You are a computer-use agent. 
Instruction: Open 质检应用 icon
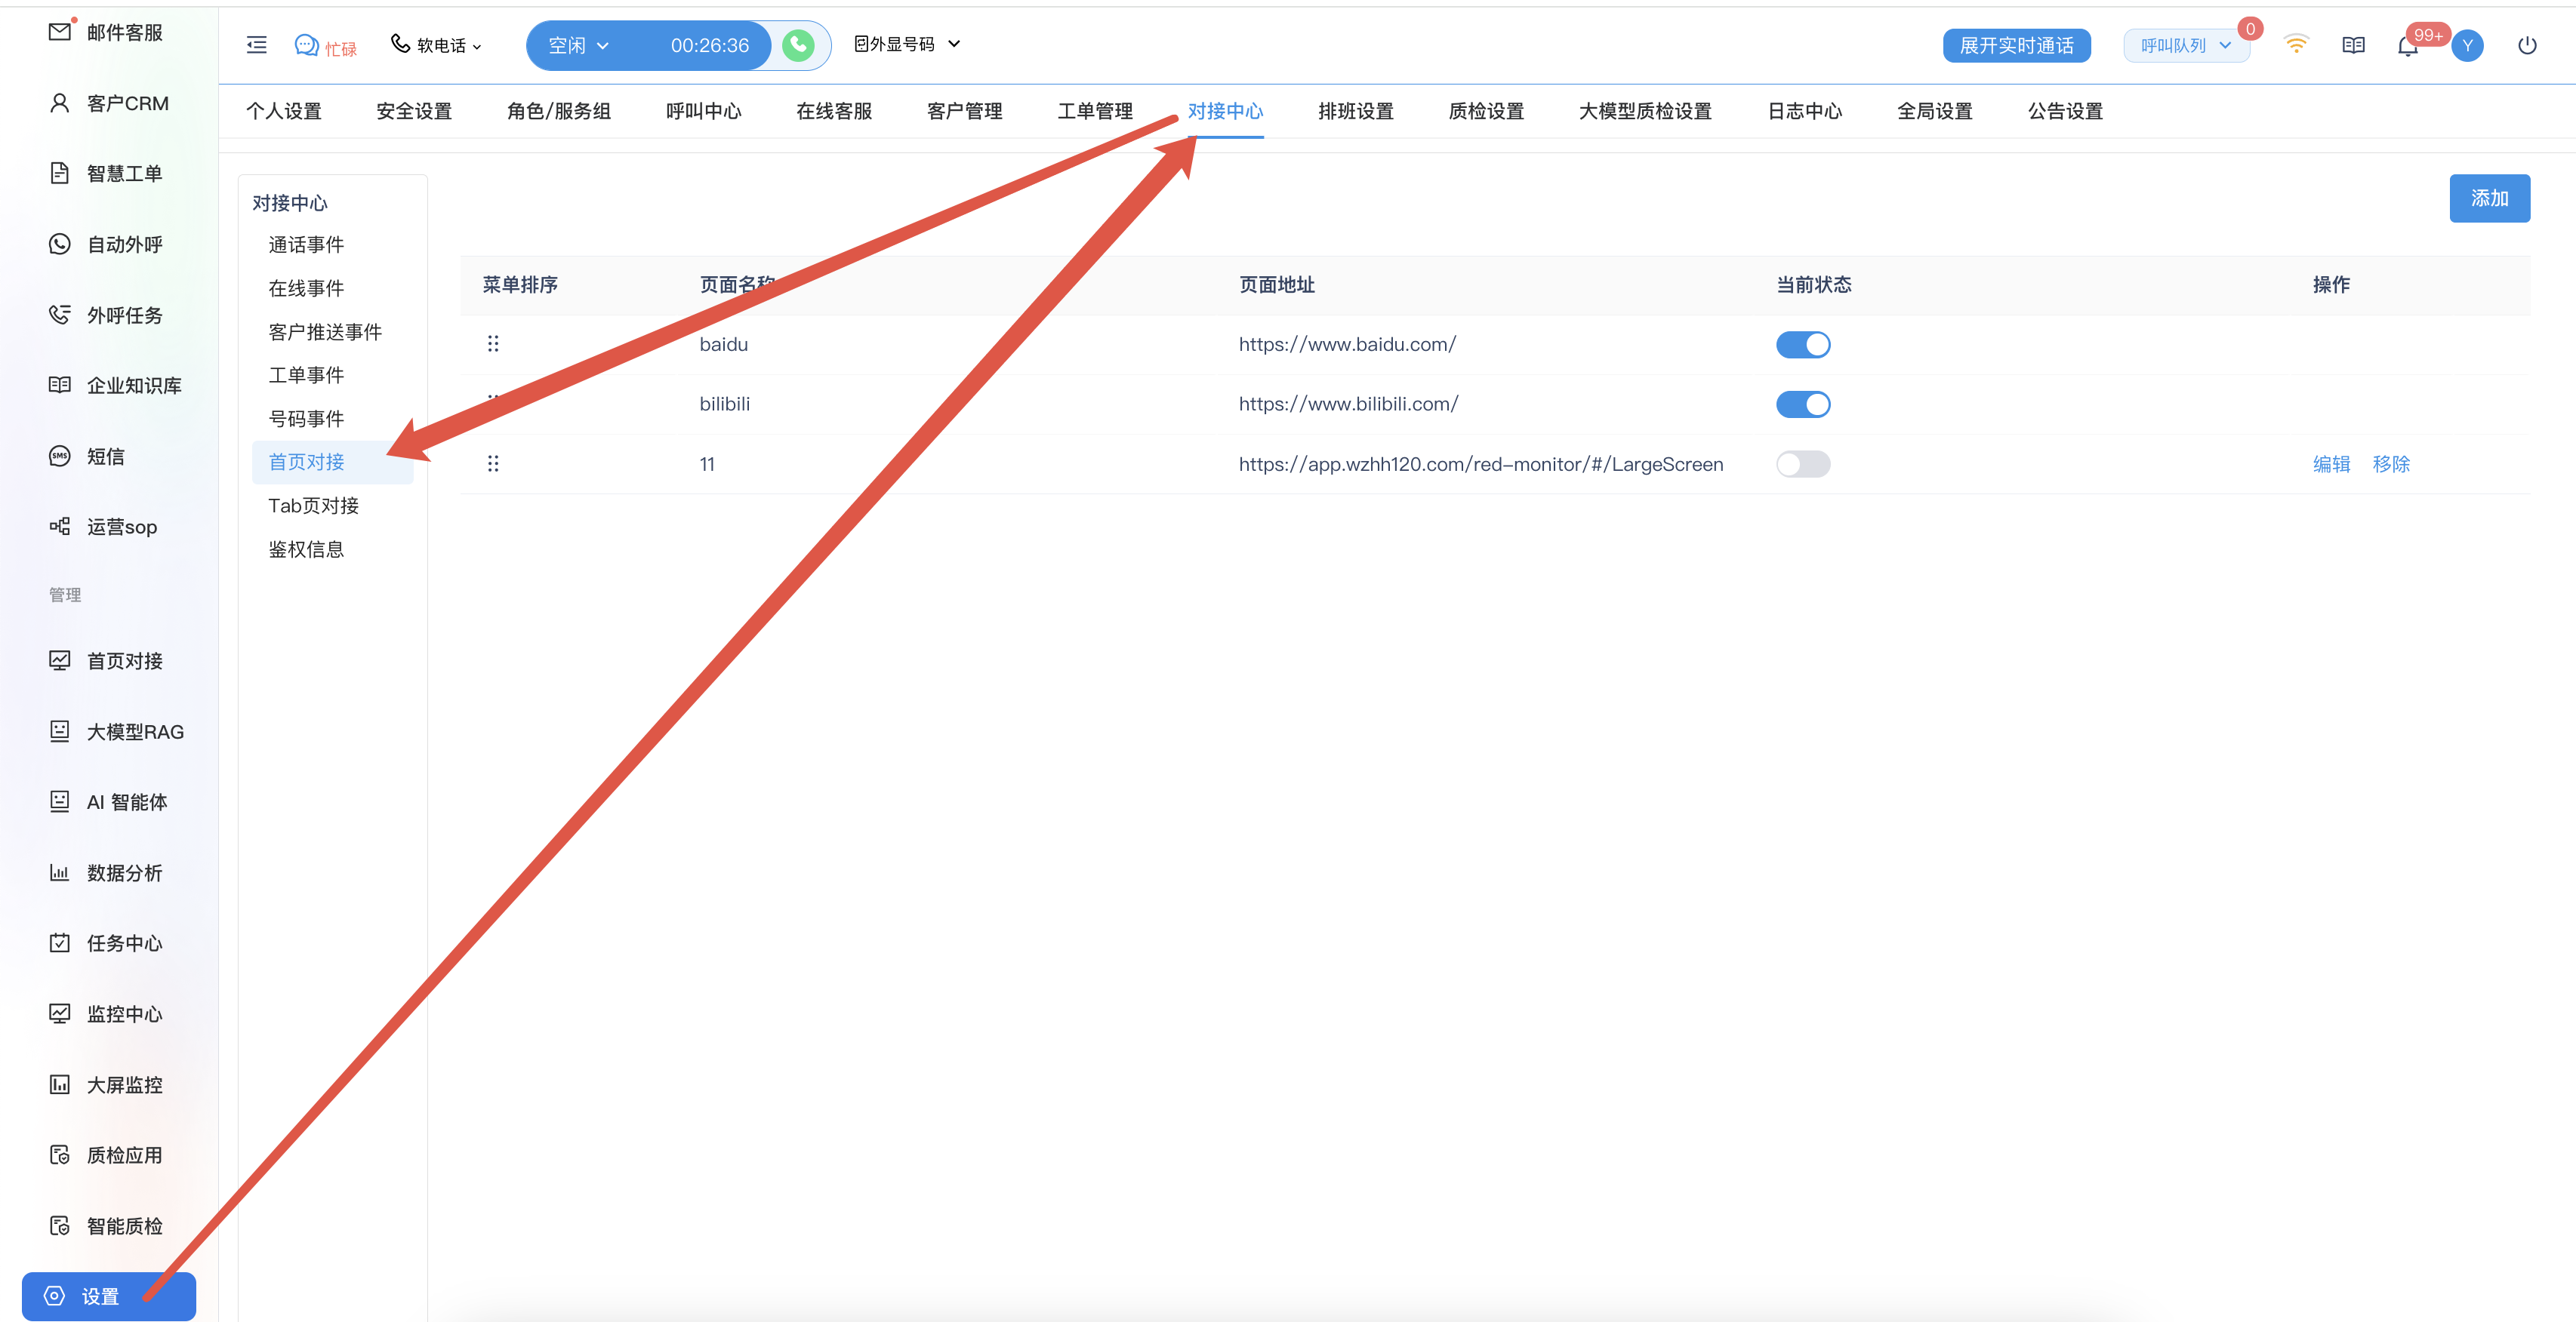[x=60, y=1154]
